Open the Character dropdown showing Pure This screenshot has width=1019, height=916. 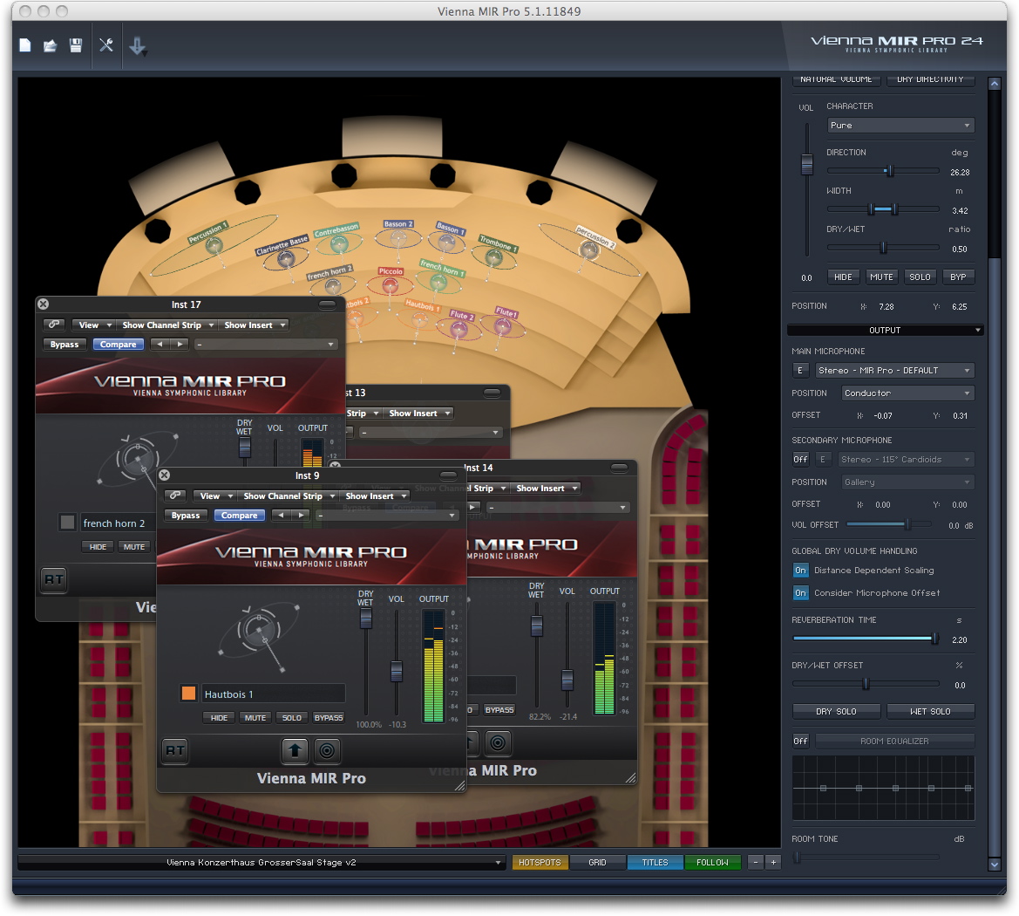coord(900,126)
